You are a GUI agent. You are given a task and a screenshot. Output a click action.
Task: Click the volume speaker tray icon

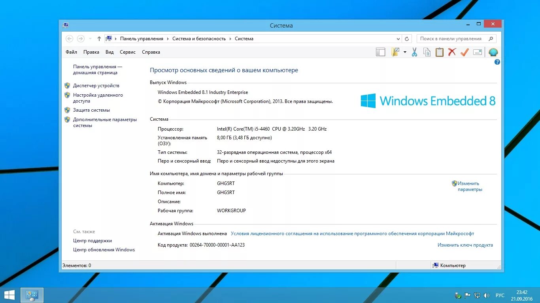click(487, 295)
